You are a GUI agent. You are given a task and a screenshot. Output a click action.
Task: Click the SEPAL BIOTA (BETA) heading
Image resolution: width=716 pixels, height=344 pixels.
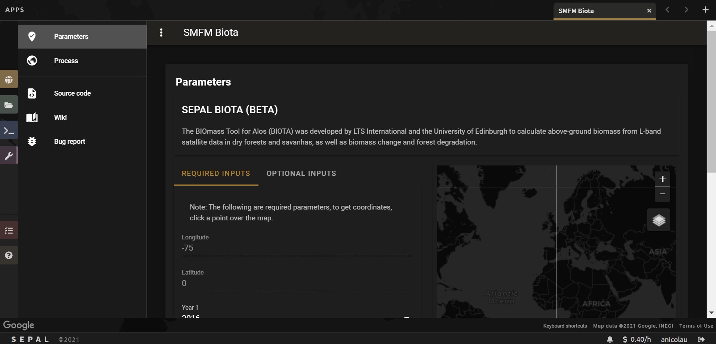(230, 110)
